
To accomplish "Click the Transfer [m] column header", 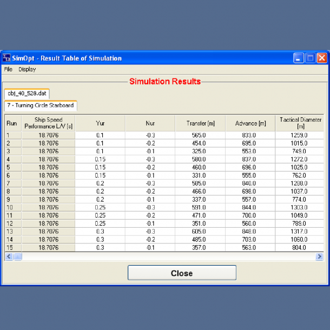I will 200,123.
